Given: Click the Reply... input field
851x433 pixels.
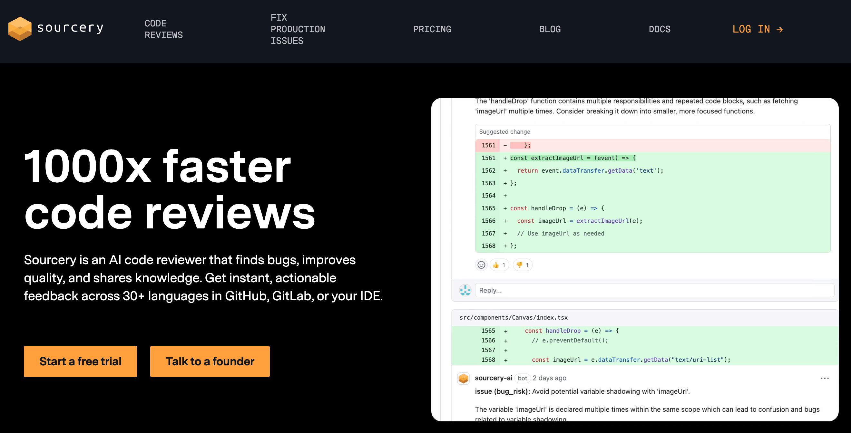Looking at the screenshot, I should [654, 290].
